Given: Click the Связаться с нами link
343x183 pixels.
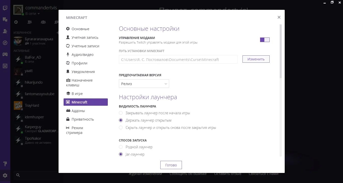Looking at the screenshot, I should click(263, 174).
